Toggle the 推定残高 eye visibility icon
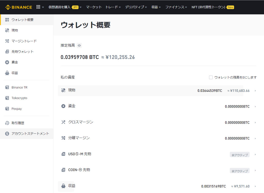 coord(79,45)
